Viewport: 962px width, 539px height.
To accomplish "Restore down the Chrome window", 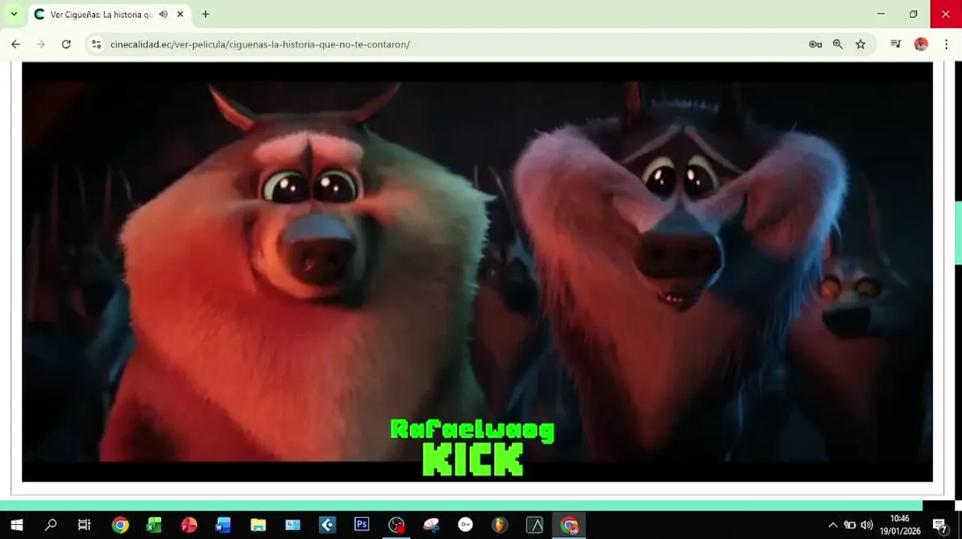I will coord(913,14).
